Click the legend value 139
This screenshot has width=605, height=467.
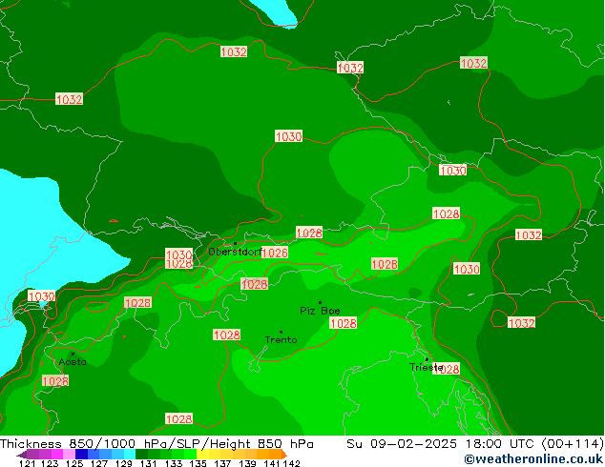coord(247,463)
